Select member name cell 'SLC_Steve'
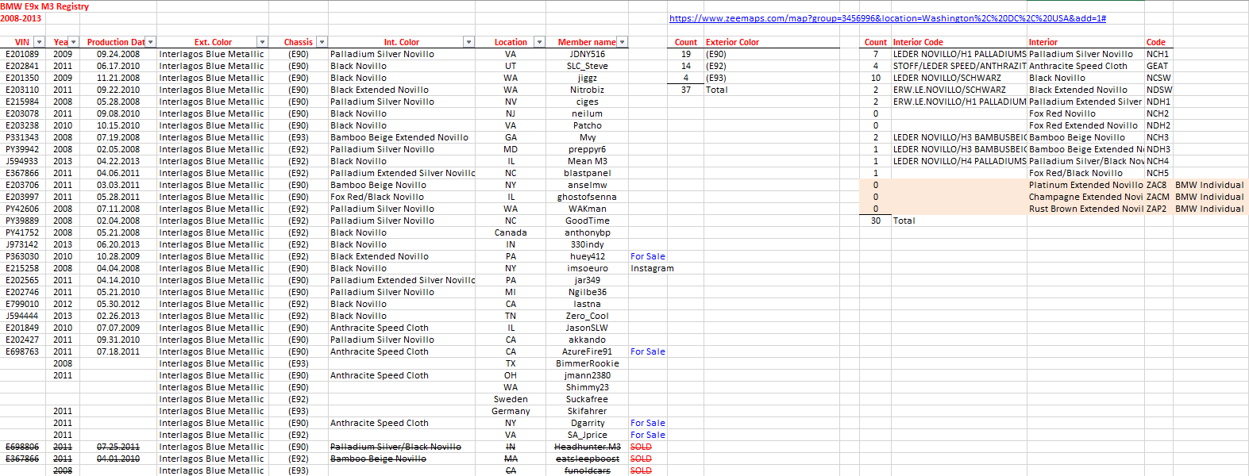This screenshot has height=476, width=1249. pos(588,66)
